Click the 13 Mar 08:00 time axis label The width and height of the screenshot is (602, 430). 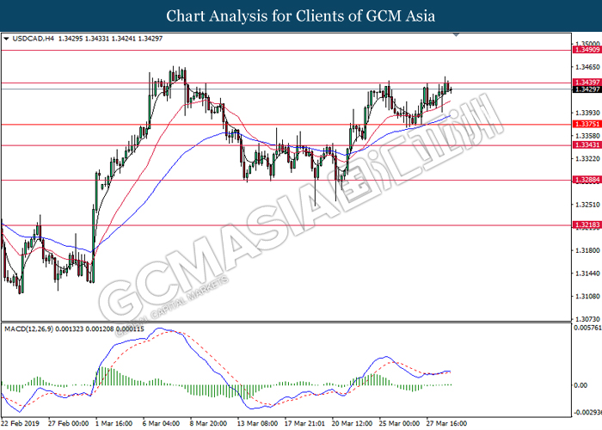258,423
